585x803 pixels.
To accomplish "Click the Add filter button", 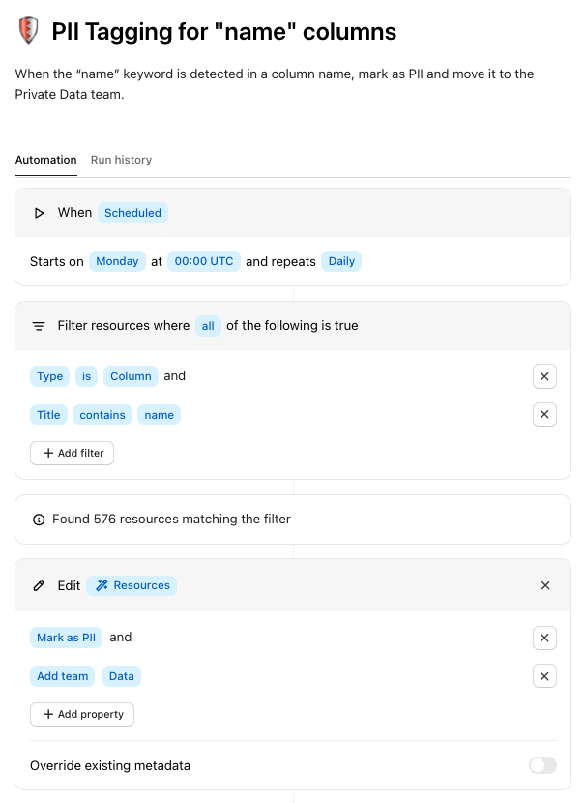I will click(x=73, y=453).
